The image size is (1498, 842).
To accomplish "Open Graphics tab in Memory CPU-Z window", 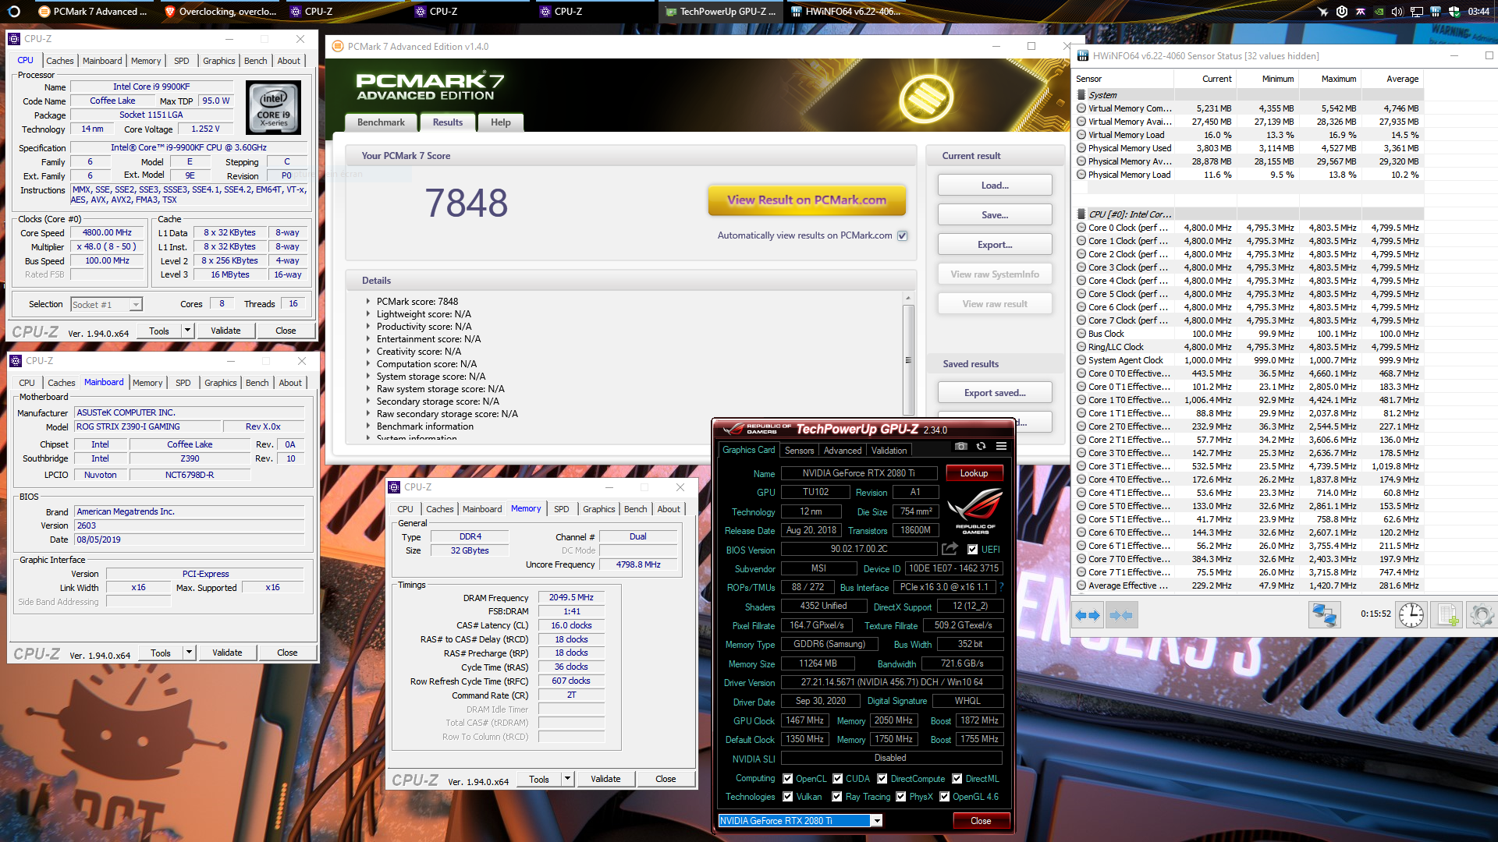I will click(x=598, y=509).
